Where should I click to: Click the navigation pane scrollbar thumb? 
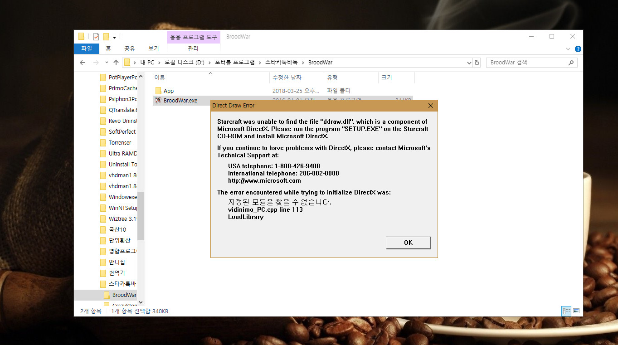[x=141, y=216]
